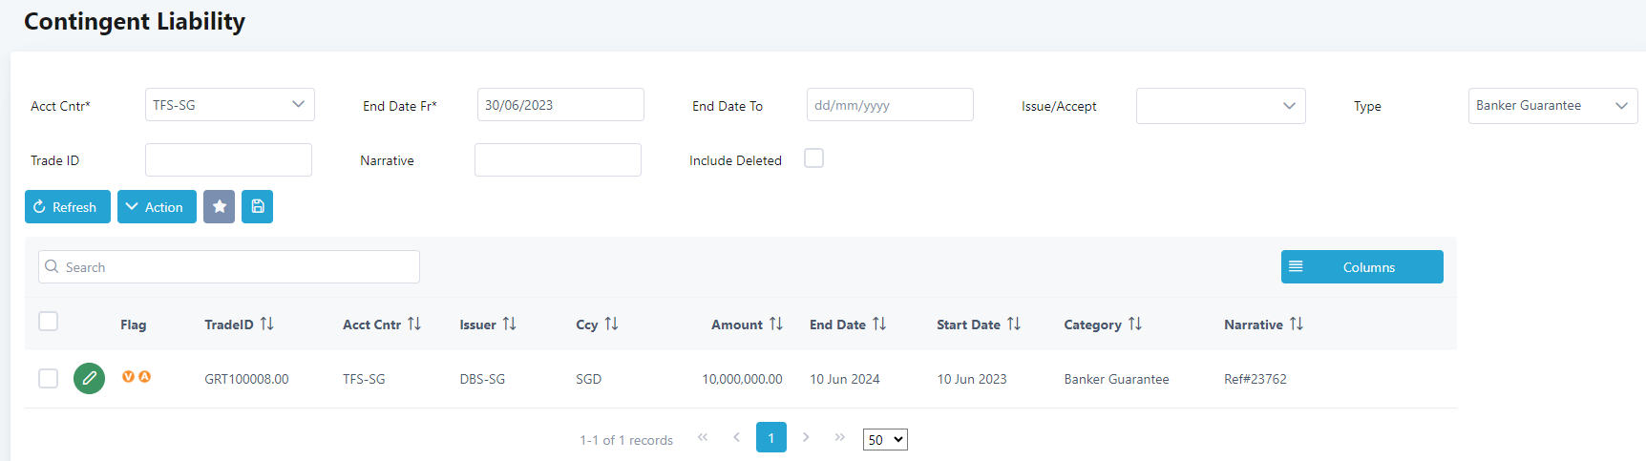Open the Columns chooser button

point(1361,267)
